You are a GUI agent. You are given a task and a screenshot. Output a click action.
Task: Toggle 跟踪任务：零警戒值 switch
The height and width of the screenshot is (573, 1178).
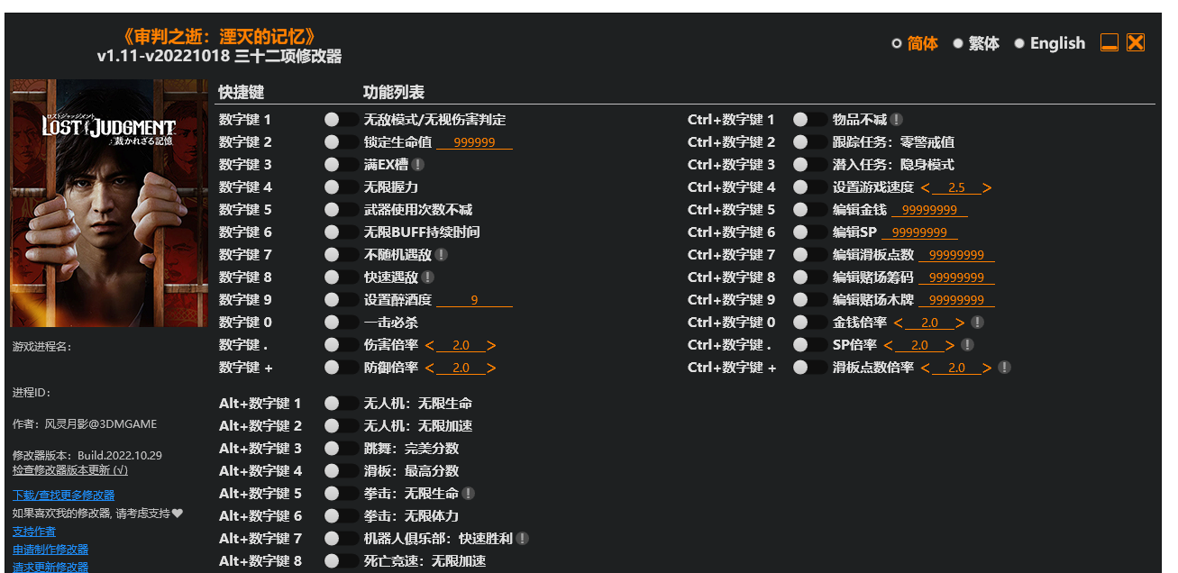(x=810, y=142)
